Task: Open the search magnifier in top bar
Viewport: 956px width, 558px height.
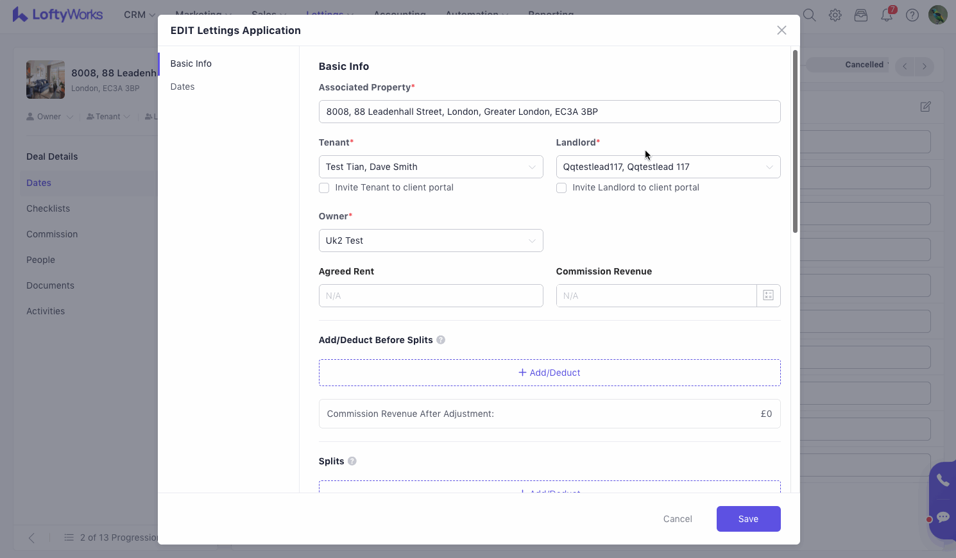Action: point(809,15)
